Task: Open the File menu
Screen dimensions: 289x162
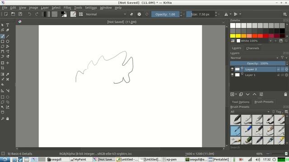Action: [x=5, y=8]
